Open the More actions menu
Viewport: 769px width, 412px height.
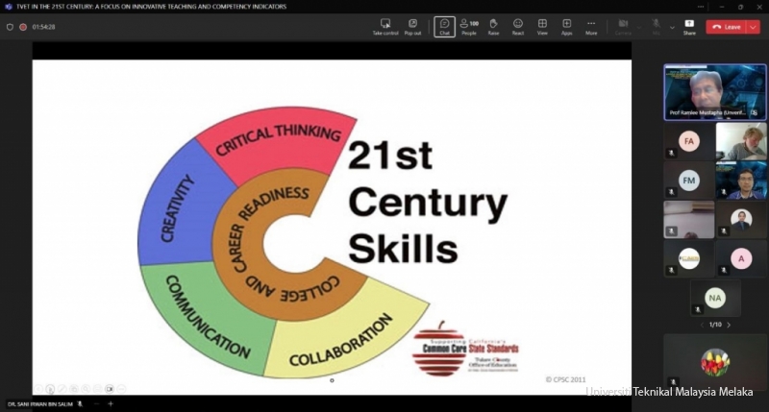tap(591, 26)
